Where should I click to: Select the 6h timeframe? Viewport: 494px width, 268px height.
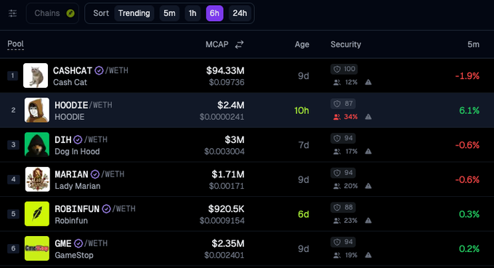point(214,13)
